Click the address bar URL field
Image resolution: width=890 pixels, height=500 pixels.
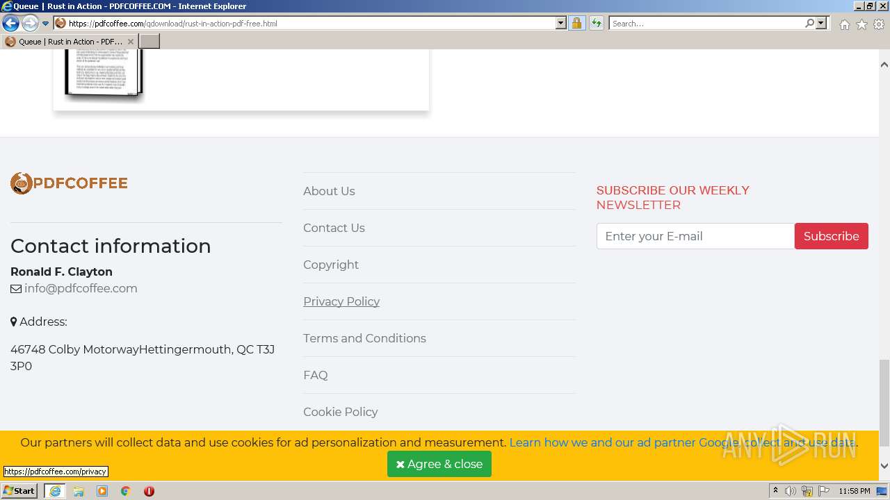point(306,23)
